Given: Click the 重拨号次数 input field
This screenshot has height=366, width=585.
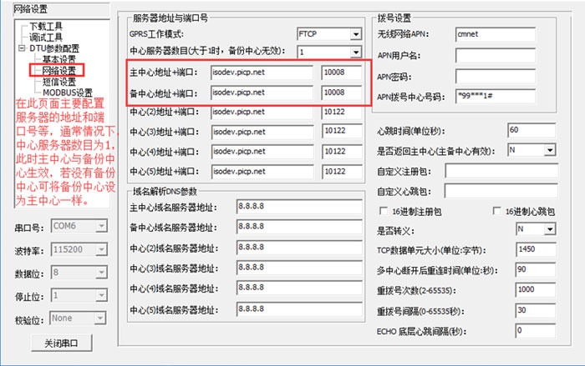Looking at the screenshot, I should (541, 289).
